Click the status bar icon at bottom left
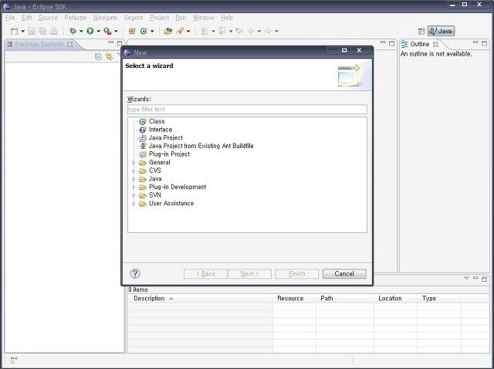 click(14, 360)
